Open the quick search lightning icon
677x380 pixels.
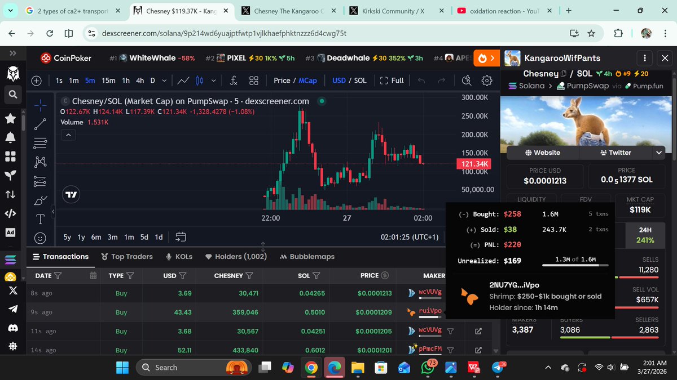pyautogui.click(x=467, y=81)
